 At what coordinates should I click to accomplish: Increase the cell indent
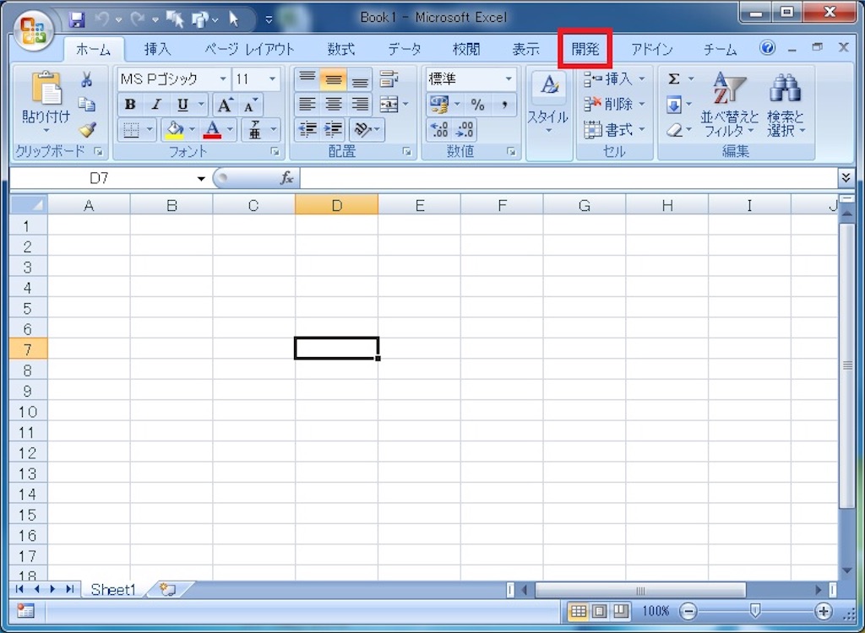click(334, 130)
